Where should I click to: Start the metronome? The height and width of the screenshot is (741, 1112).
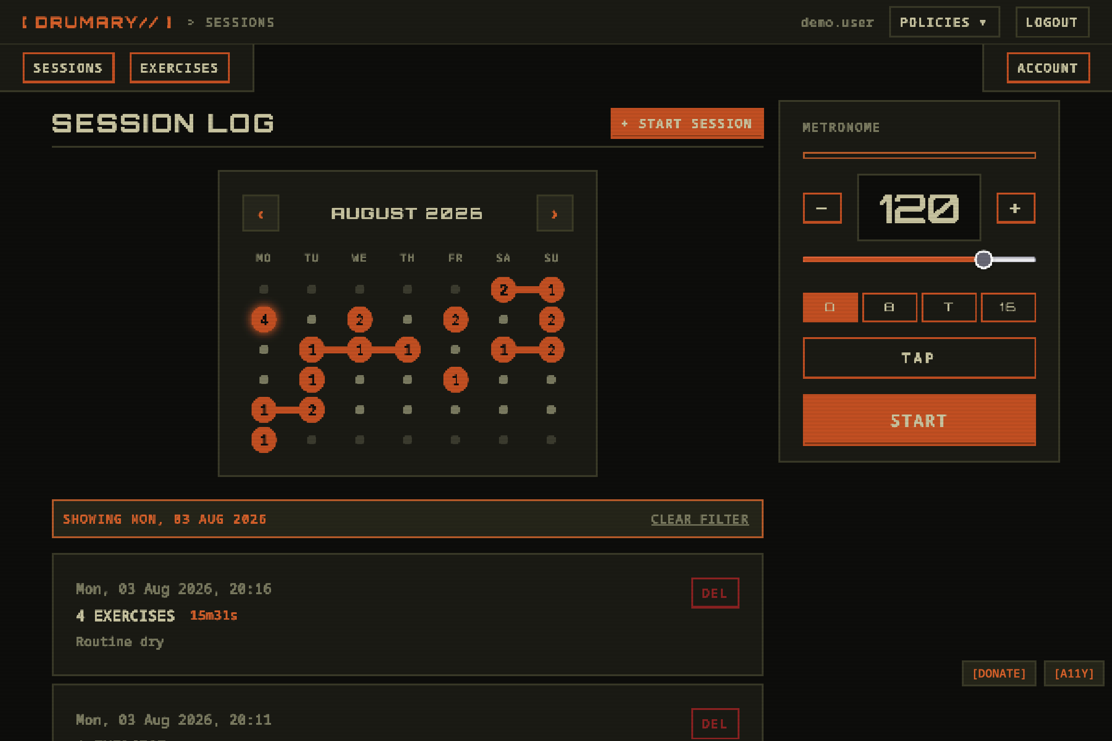[919, 420]
